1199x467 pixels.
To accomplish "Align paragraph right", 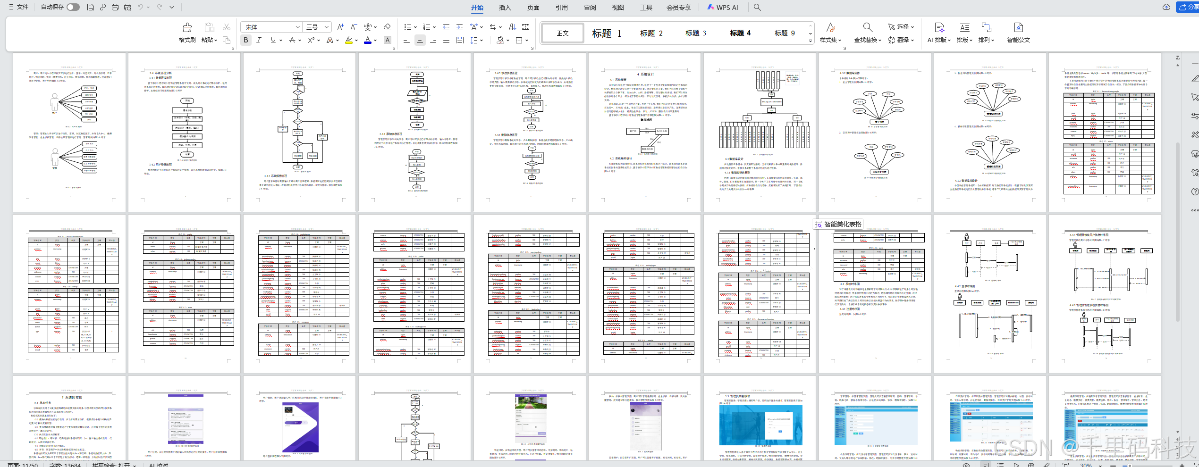I will (433, 40).
